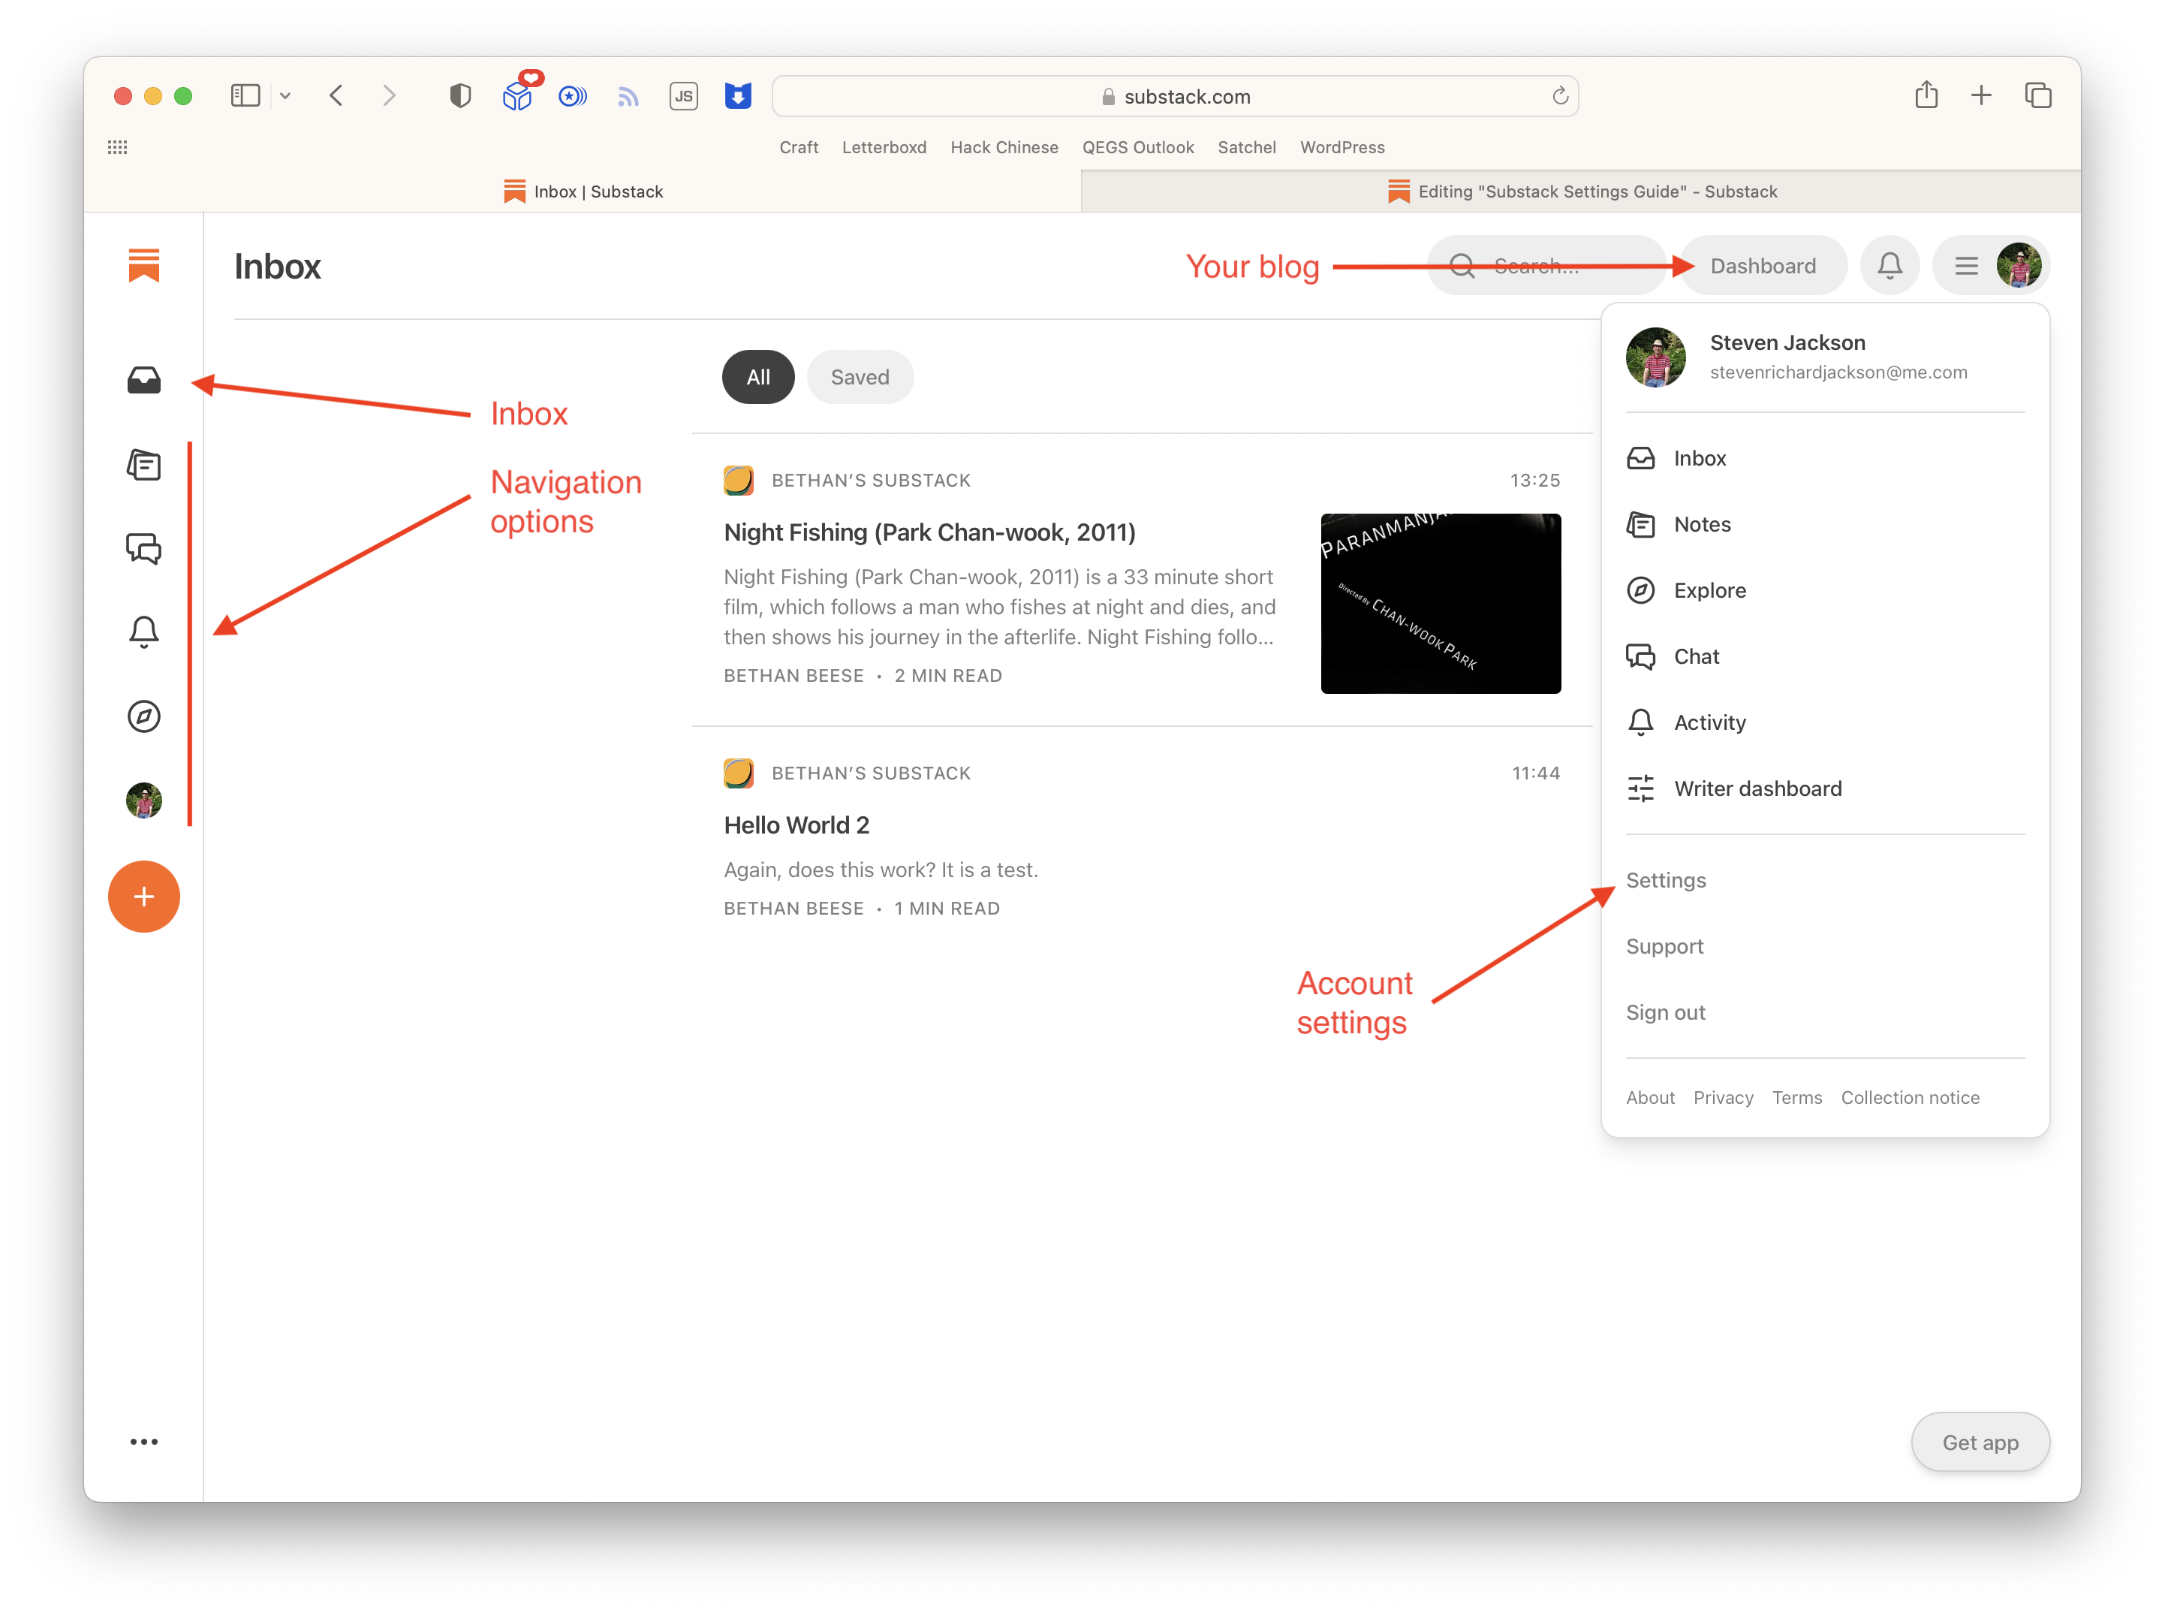Open Support in the profile dropdown menu
Screen dimensions: 2165x1613
click(1664, 946)
